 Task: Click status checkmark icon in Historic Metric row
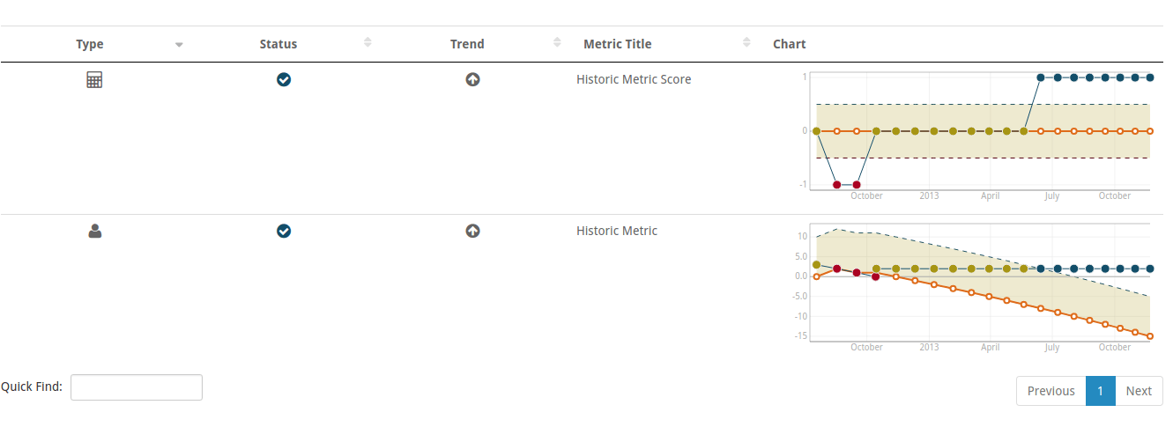coord(284,231)
